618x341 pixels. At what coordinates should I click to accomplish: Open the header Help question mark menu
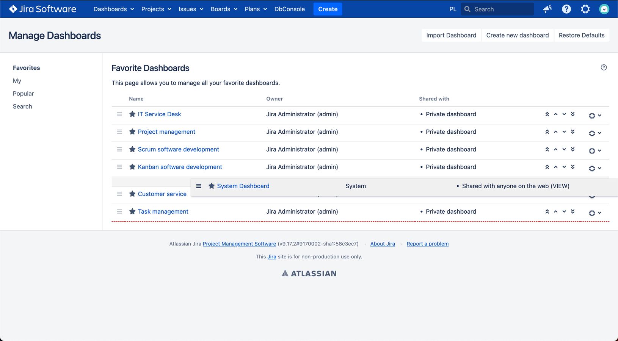pos(566,9)
